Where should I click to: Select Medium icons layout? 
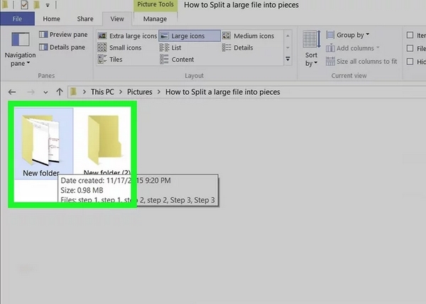[248, 36]
